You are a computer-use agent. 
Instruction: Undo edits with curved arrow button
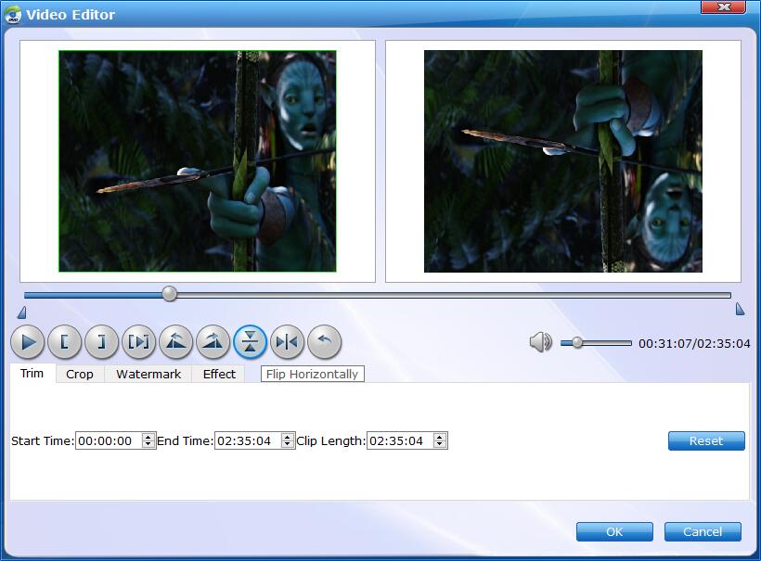tap(324, 342)
